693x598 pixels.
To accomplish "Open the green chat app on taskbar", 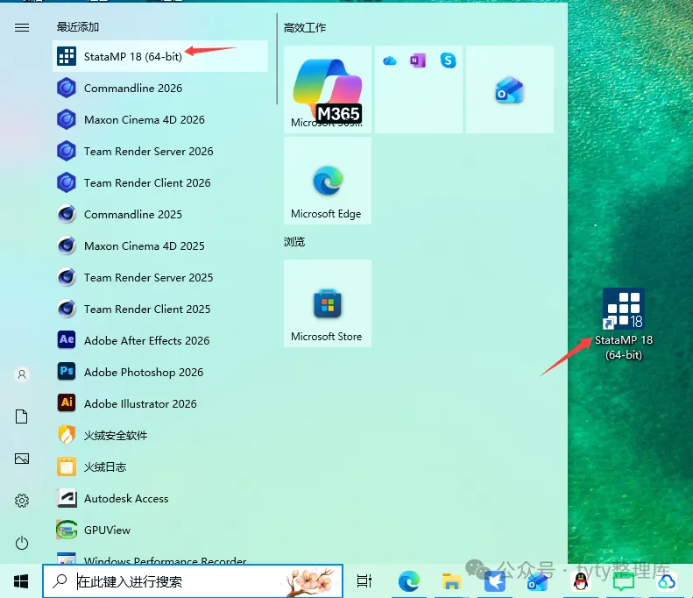I will [623, 581].
